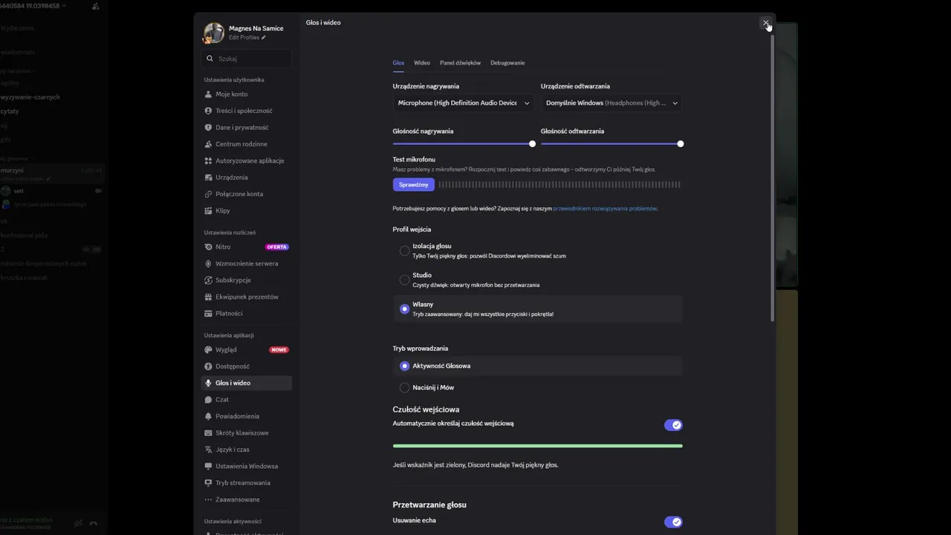The image size is (951, 535).
Task: Disable automatic input sensitivity toggle
Action: click(x=672, y=425)
